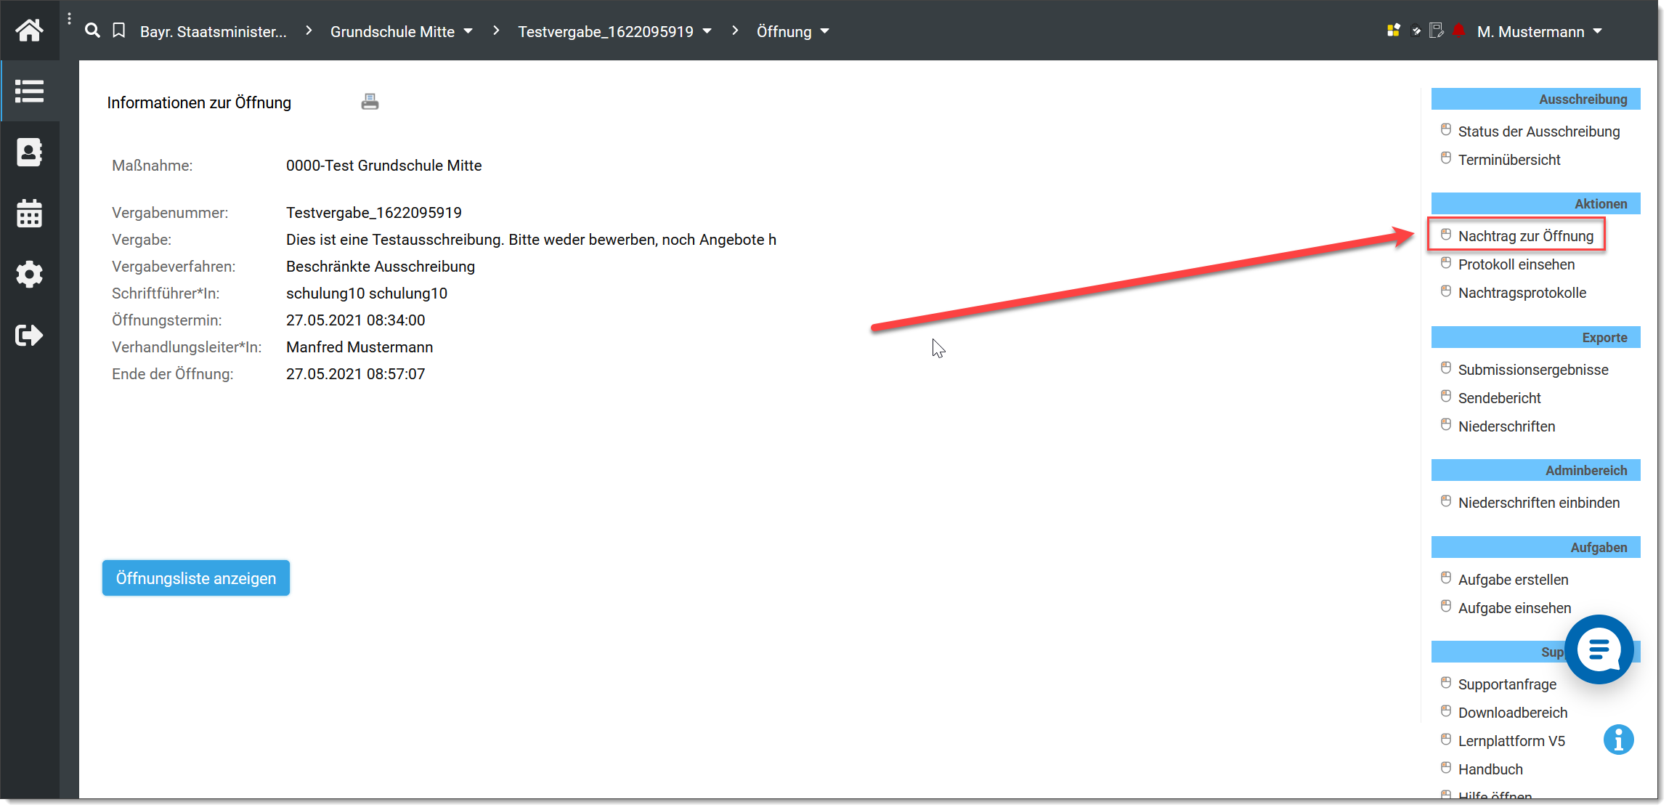The image size is (1669, 810).
Task: Open the Sendebericht export
Action: (1499, 398)
